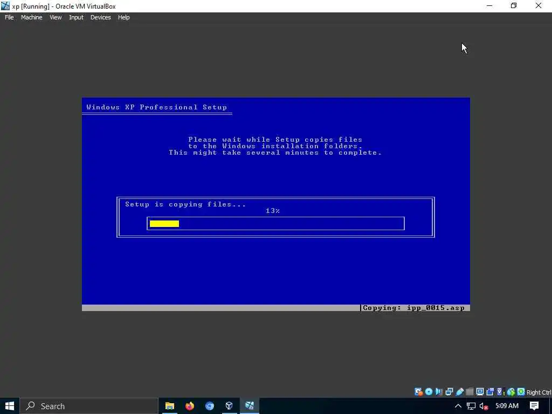The height and width of the screenshot is (414, 552).
Task: Open the Chromium browser taskbar icon
Action: 210,406
